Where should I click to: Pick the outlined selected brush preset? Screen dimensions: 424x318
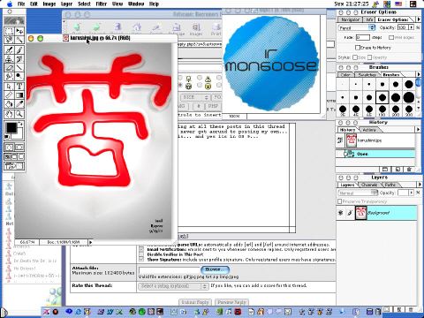point(382,97)
